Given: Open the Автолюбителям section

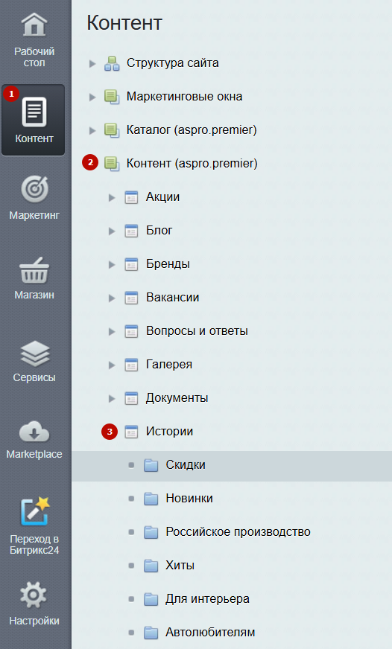Looking at the screenshot, I should tap(210, 633).
